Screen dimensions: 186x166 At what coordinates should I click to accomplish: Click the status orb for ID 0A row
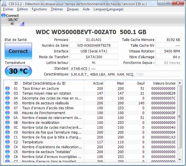[7, 118]
